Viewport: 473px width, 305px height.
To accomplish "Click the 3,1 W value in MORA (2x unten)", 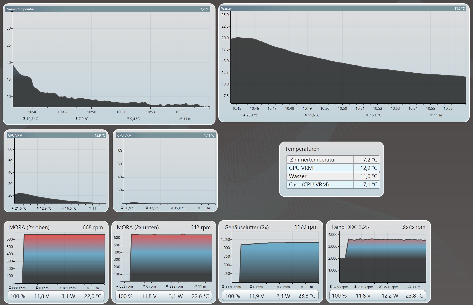I will pyautogui.click(x=176, y=296).
